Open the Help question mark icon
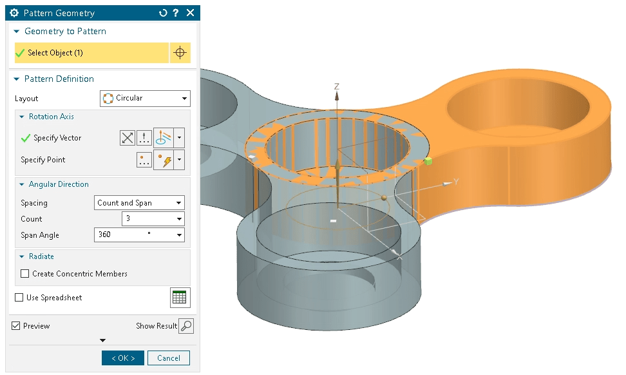The width and height of the screenshot is (626, 375). (176, 13)
